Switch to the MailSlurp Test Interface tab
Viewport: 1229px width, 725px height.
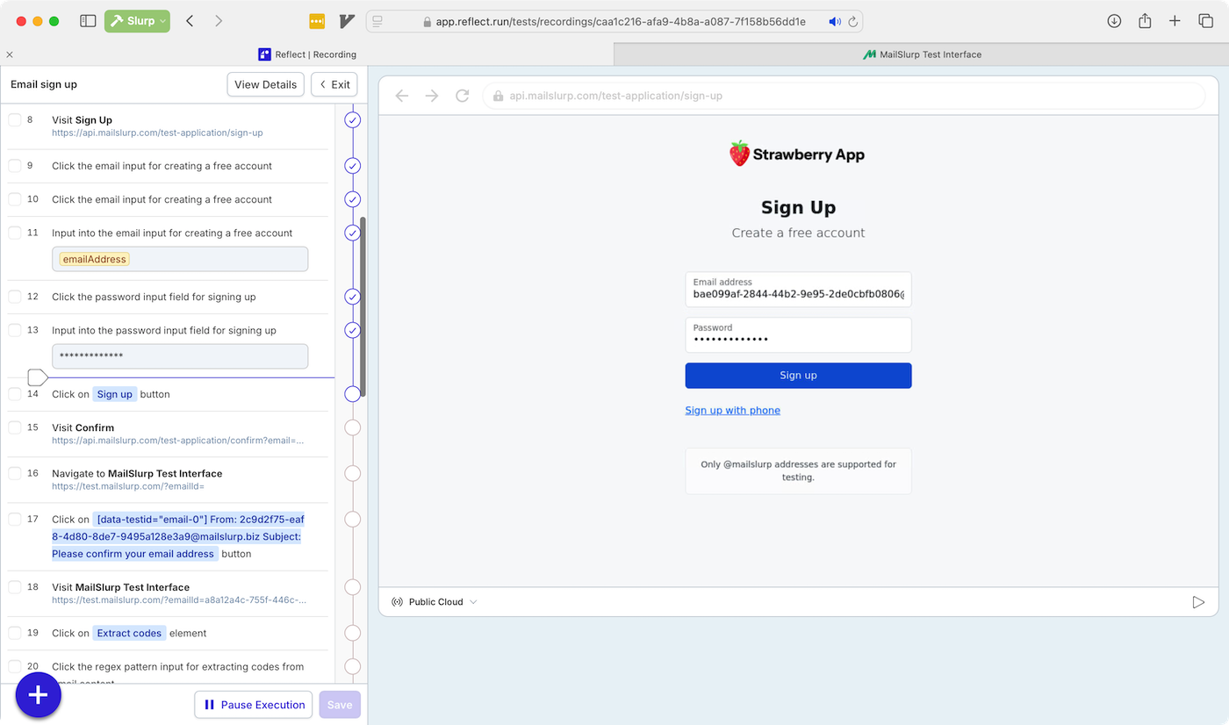coord(922,54)
